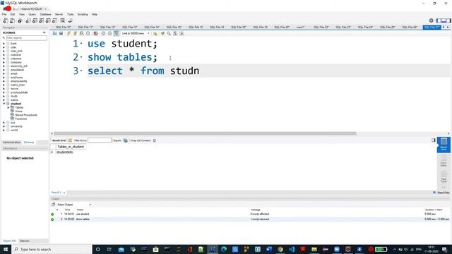Toggle invisible characters icon in editor toolbar
Image resolution: width=452 pixels, height=254 pixels.
pos(175,33)
